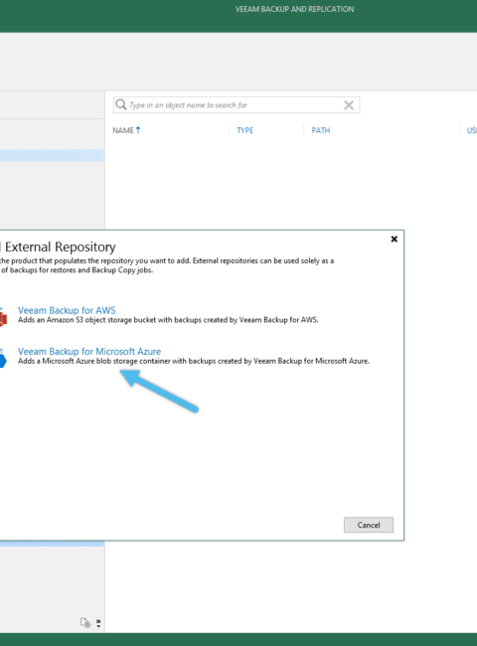Select the highlighted item in left pane
This screenshot has width=477, height=646.
(x=52, y=155)
